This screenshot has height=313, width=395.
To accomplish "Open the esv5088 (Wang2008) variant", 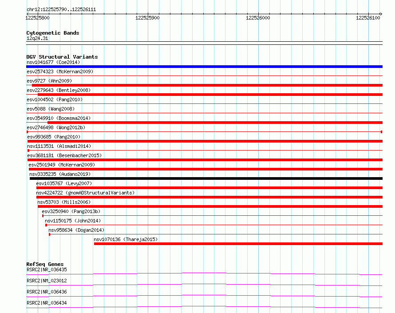I will point(51,109).
